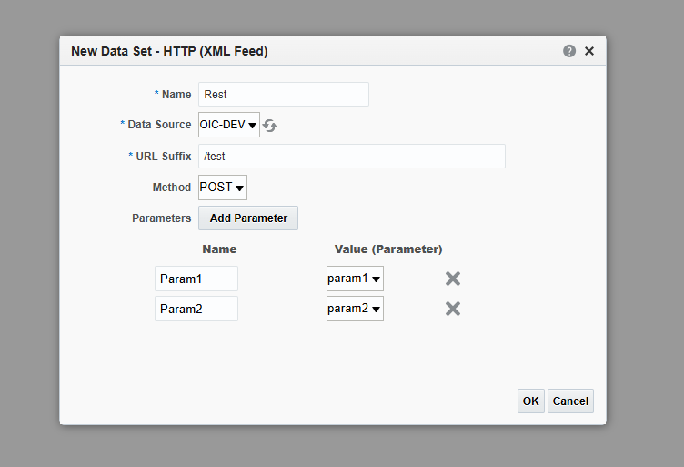Click the Name column header above parameters

219,249
